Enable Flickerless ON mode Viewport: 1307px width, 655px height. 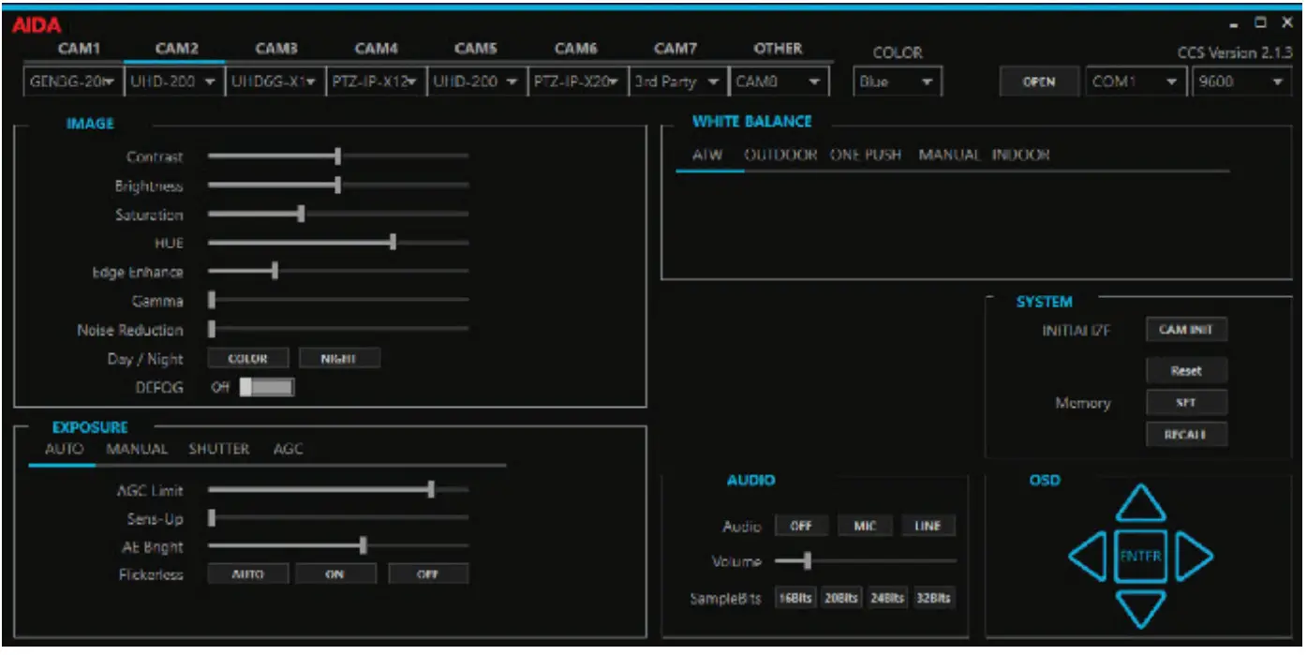tap(337, 573)
